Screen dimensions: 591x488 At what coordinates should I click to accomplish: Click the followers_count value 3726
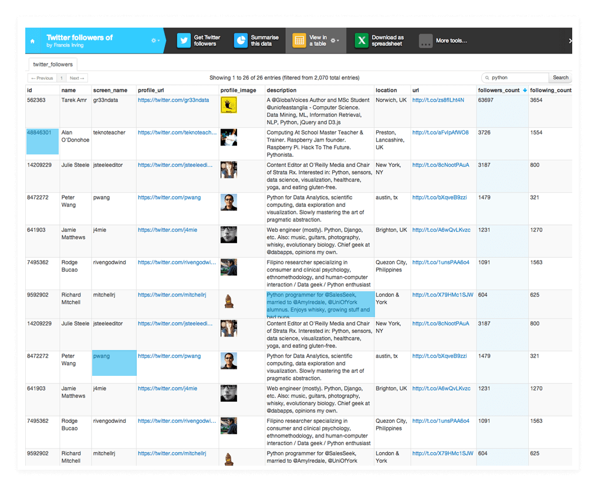coord(484,132)
